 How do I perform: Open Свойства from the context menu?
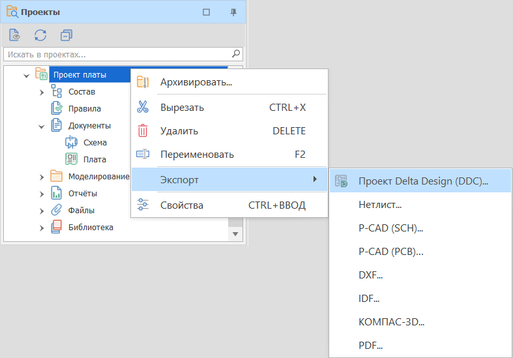point(229,205)
